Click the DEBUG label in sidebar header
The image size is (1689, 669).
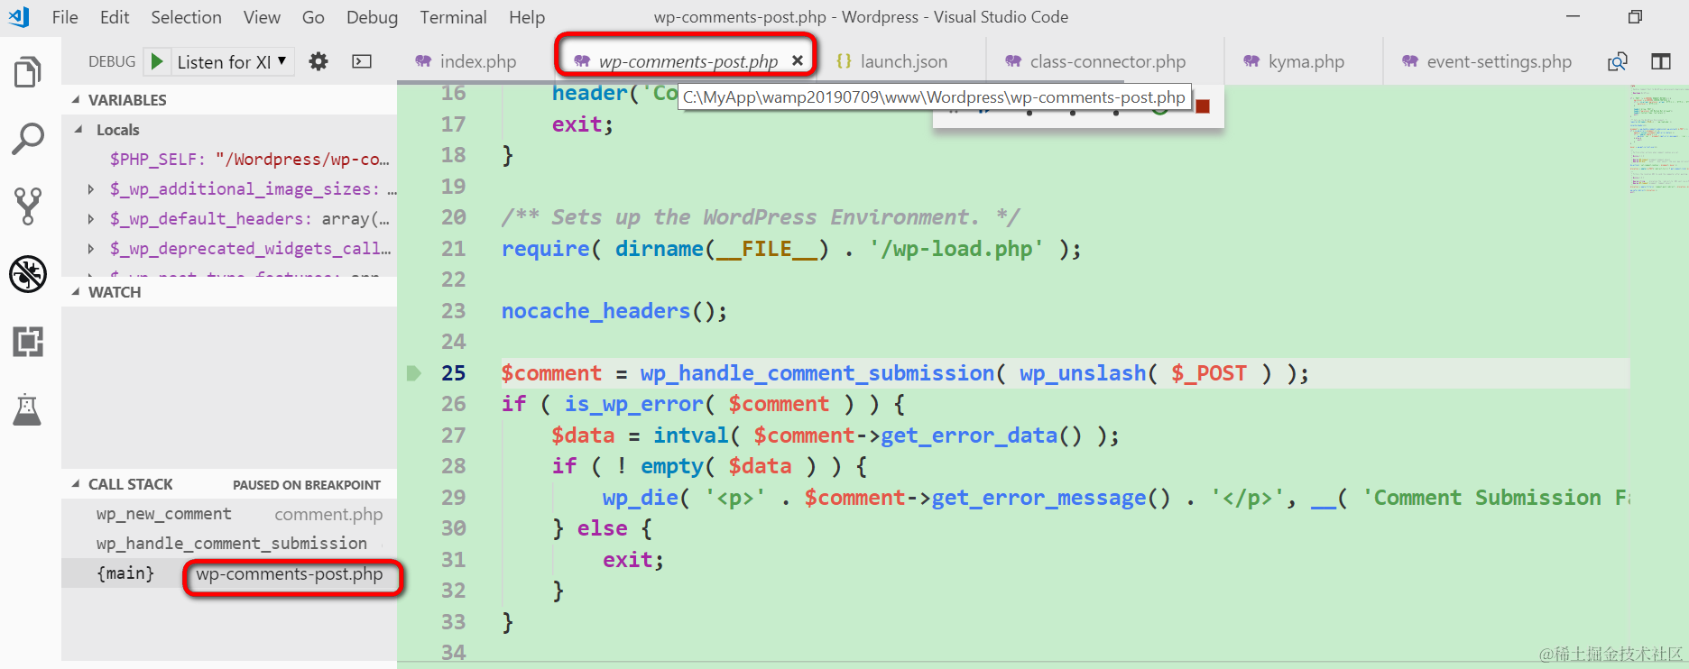pyautogui.click(x=112, y=61)
